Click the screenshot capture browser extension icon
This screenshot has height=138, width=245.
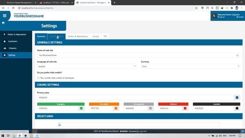[x=217, y=8]
